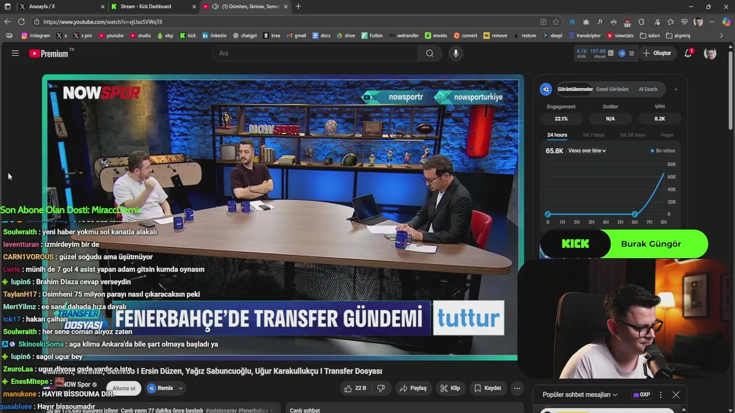Open a new browser tab with plus
This screenshot has width=735, height=413.
pyautogui.click(x=298, y=6)
